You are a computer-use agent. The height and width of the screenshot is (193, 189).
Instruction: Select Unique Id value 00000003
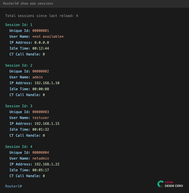coord(40,112)
